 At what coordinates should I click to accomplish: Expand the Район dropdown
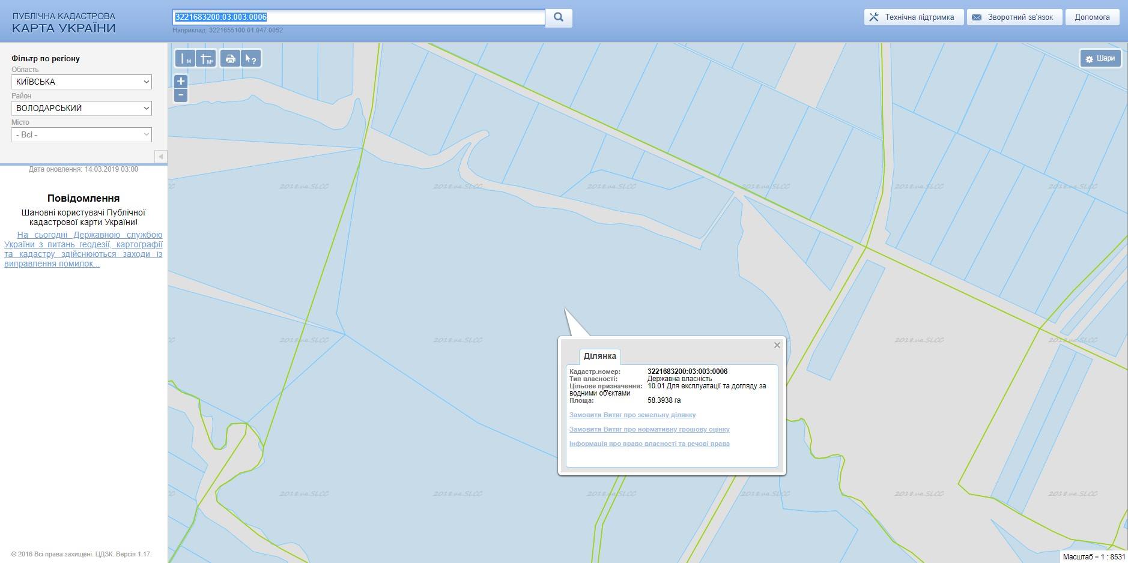pos(82,108)
